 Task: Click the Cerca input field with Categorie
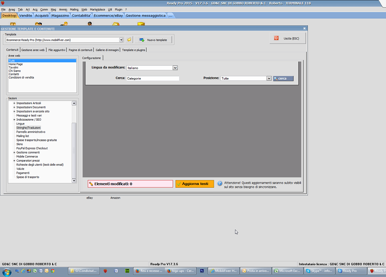[x=153, y=78]
